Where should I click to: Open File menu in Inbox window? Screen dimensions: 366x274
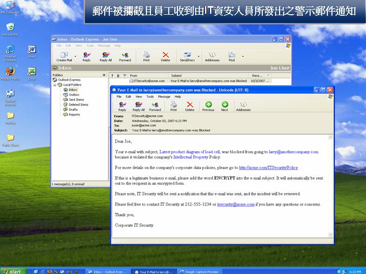click(59, 46)
